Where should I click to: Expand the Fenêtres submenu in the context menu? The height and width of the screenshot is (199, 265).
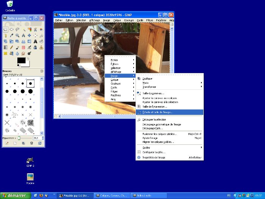(120, 95)
